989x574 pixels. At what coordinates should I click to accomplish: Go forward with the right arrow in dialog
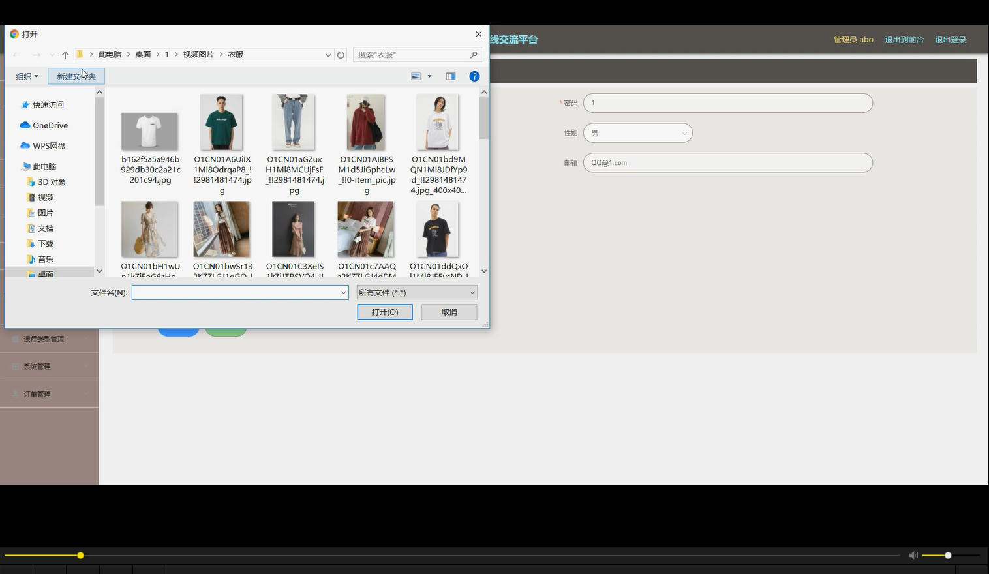pos(37,55)
